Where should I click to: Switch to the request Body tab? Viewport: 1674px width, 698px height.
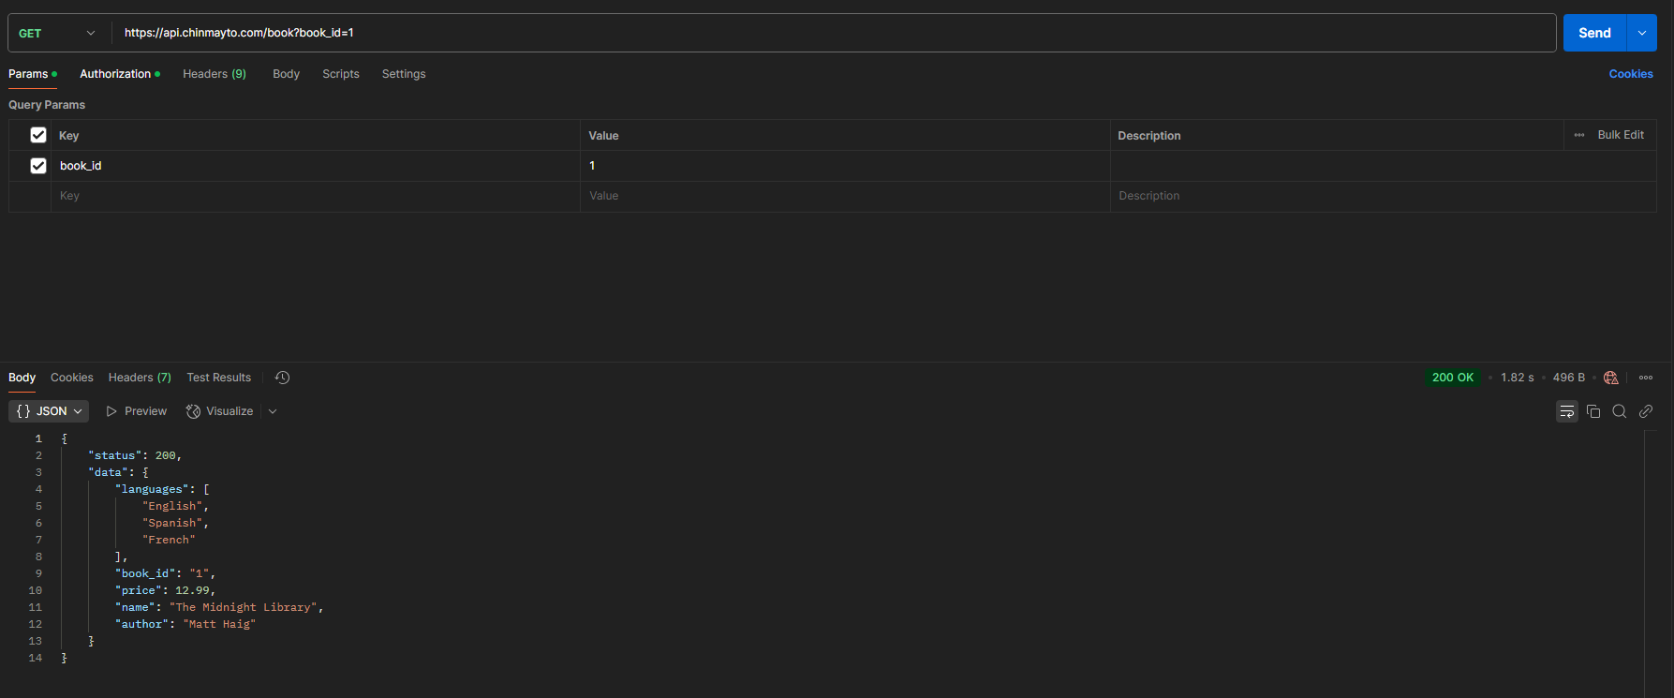[286, 74]
